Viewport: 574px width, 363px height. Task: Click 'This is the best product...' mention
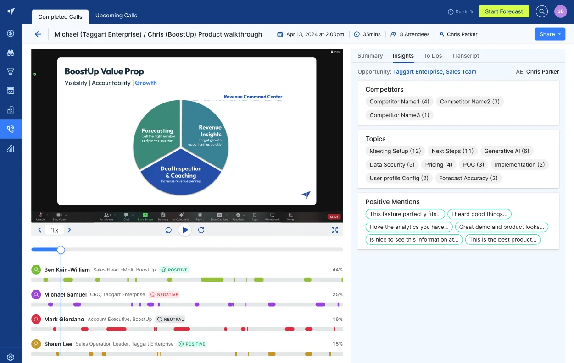click(x=503, y=240)
